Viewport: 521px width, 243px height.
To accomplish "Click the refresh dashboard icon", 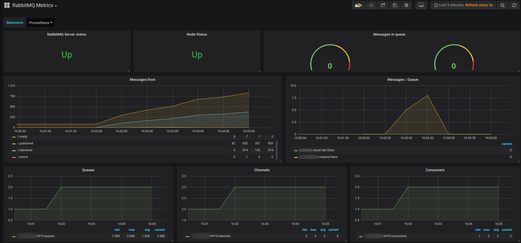I will coord(514,5).
